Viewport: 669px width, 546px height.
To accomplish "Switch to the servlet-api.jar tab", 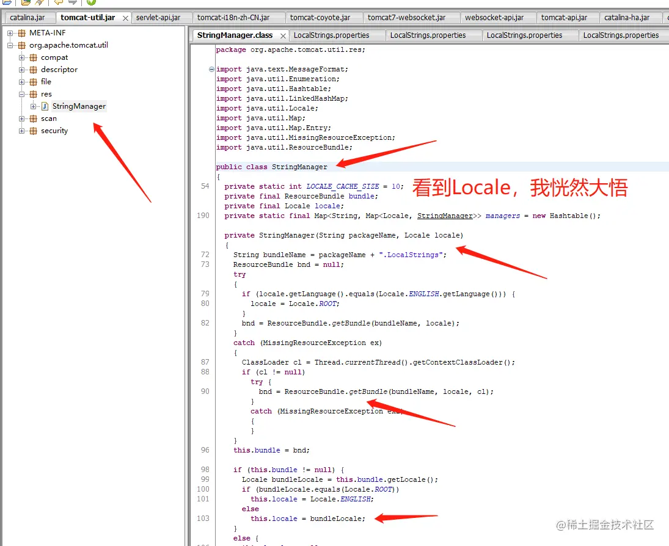I will pos(158,18).
